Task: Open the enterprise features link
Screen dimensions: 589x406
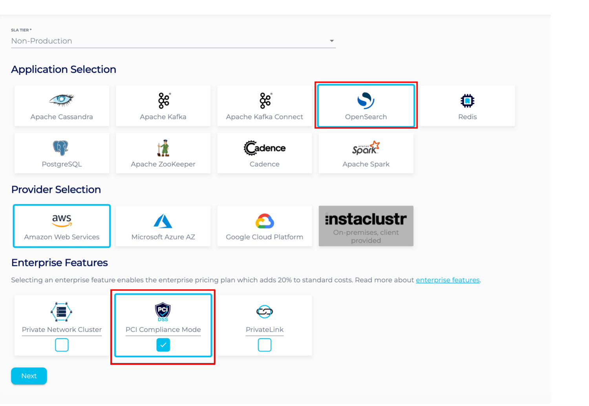Action: click(x=448, y=280)
